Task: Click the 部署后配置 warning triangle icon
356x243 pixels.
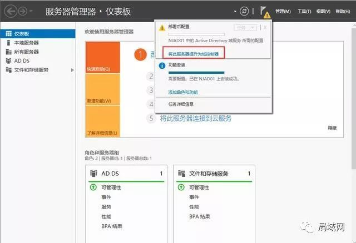Action: [162, 28]
